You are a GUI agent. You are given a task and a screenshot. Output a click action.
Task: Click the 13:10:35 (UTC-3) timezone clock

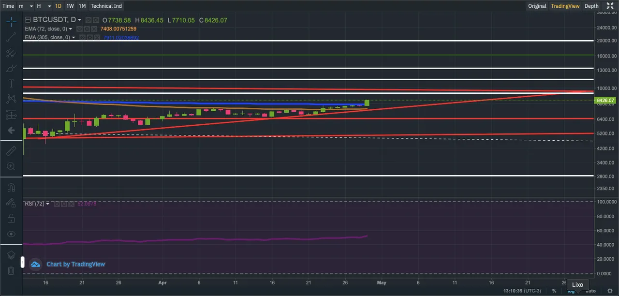point(521,291)
